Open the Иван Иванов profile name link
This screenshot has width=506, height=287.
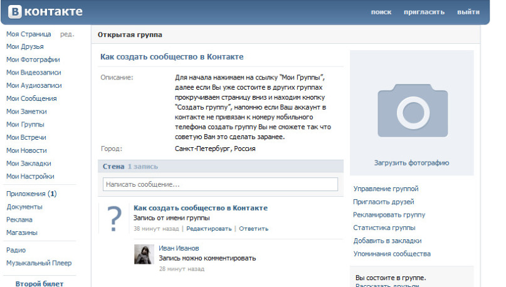(179, 248)
